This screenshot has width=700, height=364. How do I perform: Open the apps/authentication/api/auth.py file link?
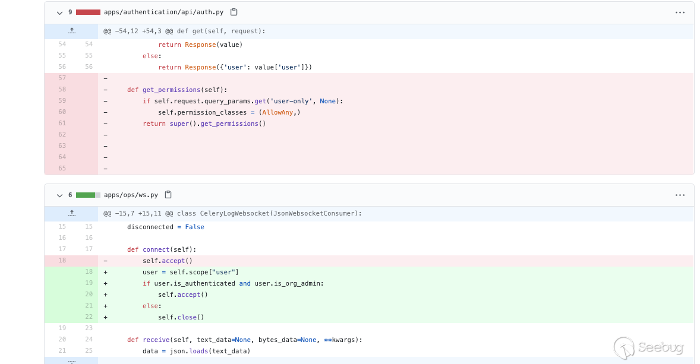[x=163, y=12]
